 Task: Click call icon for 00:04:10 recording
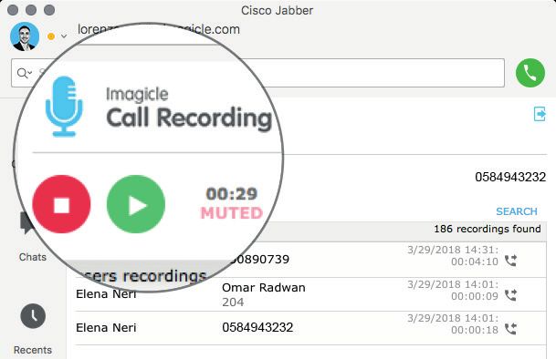pyautogui.click(x=510, y=261)
